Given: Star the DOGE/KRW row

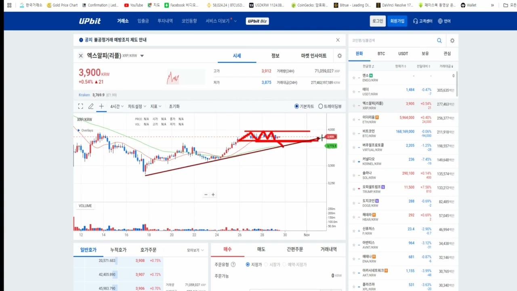Looking at the screenshot, I should pos(354,203).
